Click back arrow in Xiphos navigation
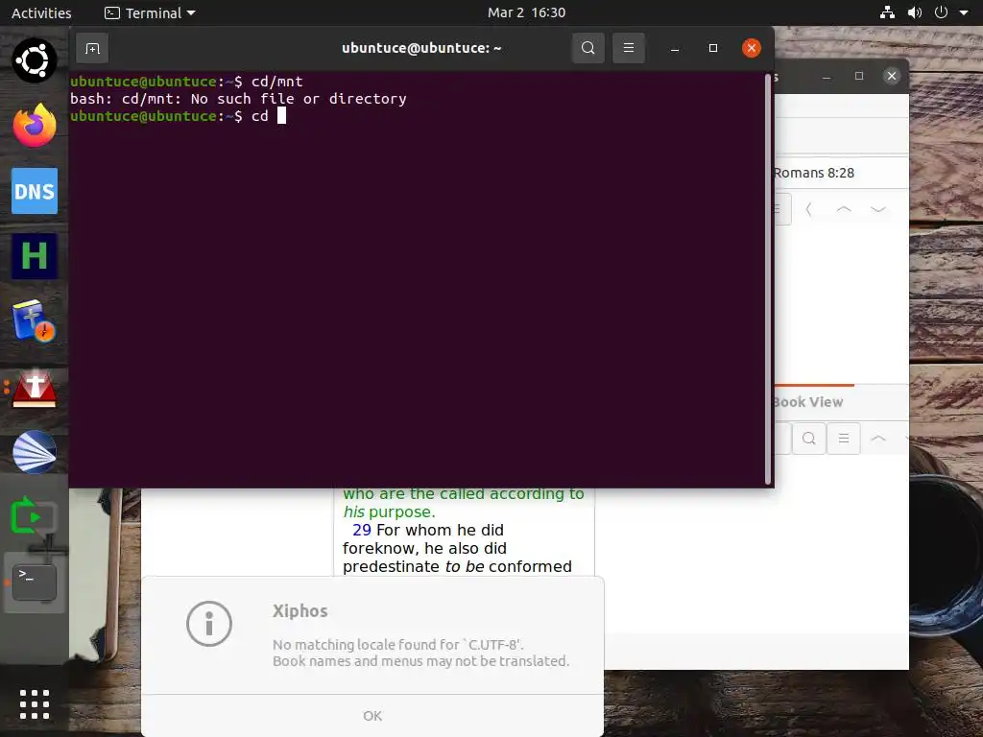 pyautogui.click(x=808, y=209)
